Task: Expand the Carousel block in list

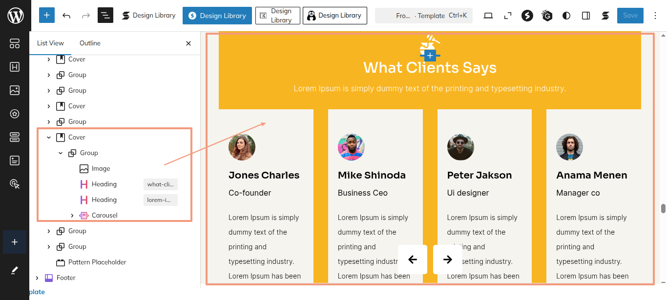Action: [72, 216]
